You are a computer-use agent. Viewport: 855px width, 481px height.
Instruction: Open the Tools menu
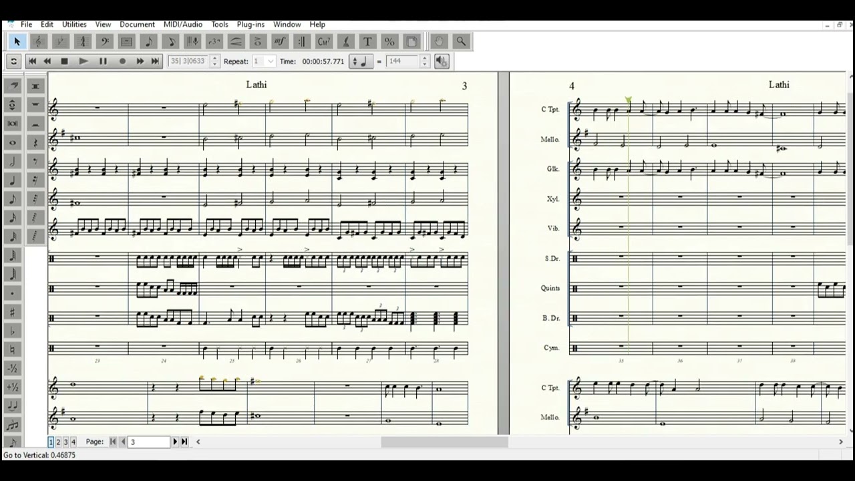(220, 24)
